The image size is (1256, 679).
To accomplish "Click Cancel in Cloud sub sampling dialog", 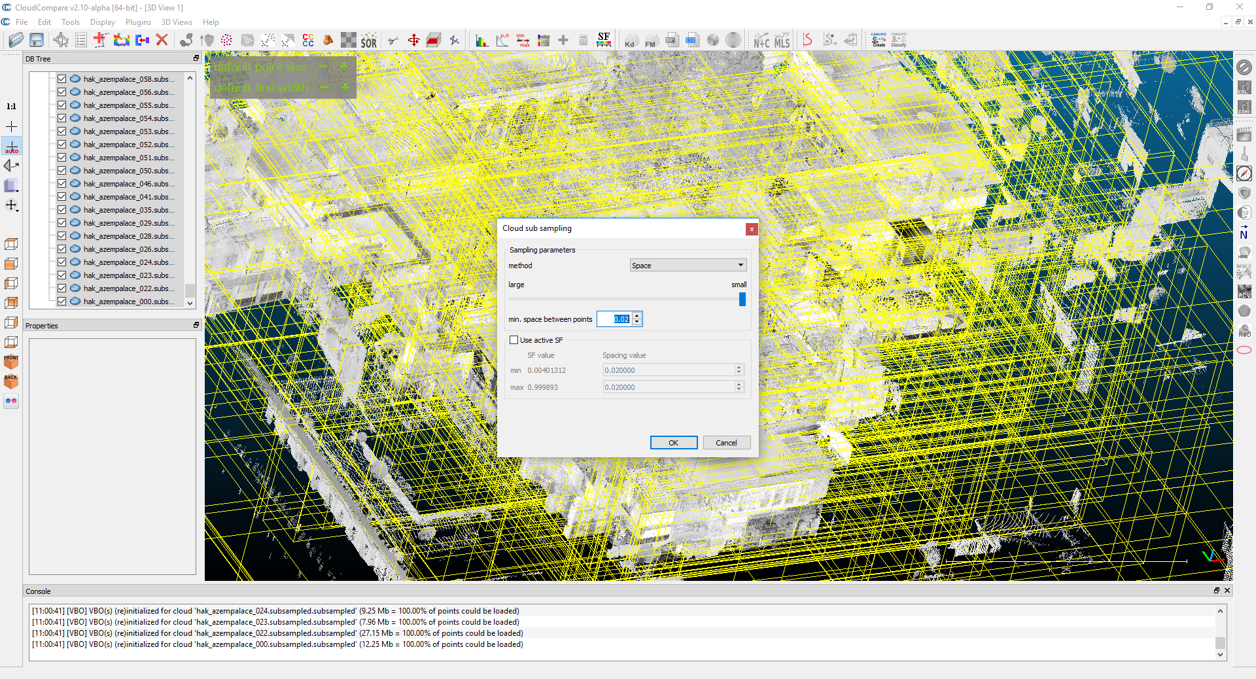I will tap(726, 443).
